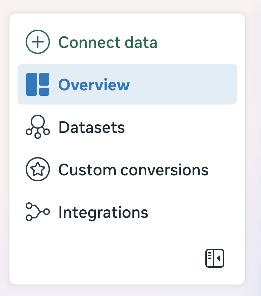This screenshot has height=296, width=261.
Task: Collapse the sidebar navigation panel
Action: click(215, 259)
